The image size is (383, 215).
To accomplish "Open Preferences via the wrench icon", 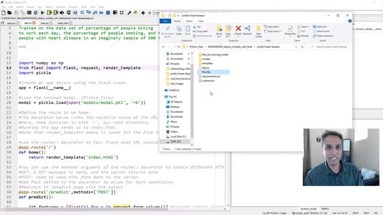I will tap(129, 13).
